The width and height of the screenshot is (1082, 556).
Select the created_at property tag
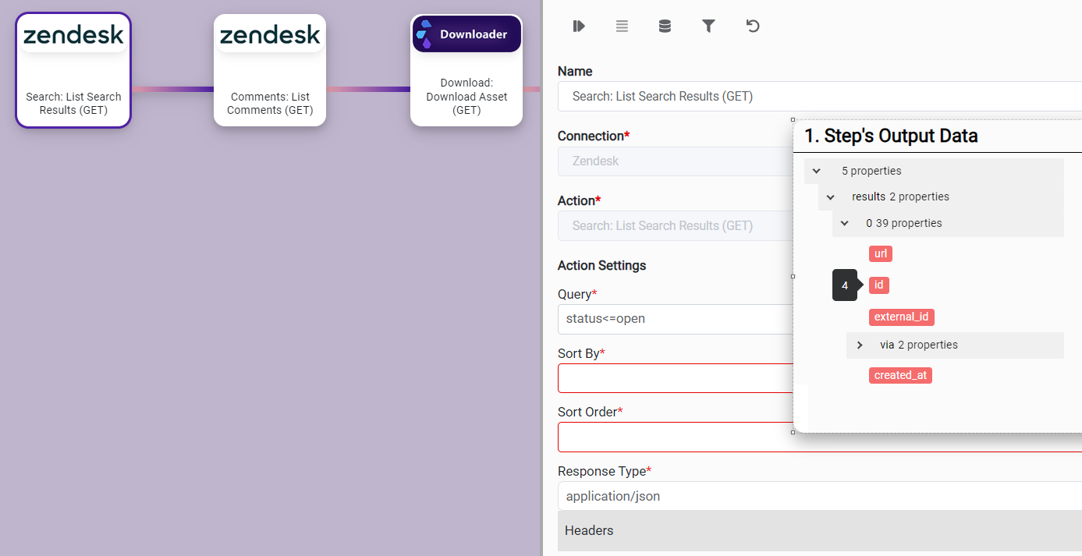[900, 375]
